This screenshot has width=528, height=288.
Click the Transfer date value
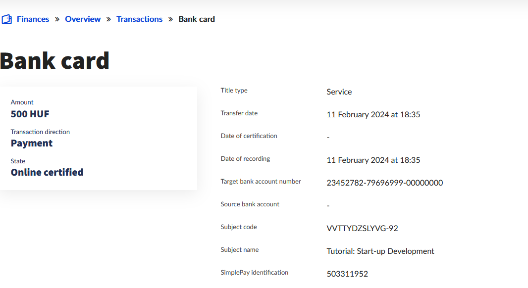[373, 115]
